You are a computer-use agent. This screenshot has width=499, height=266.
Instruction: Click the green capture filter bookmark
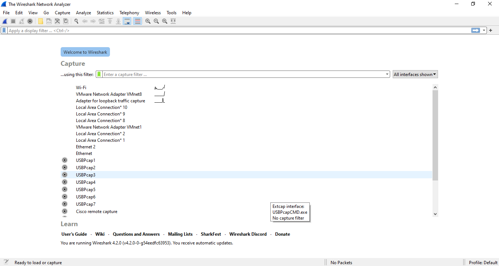click(x=99, y=75)
